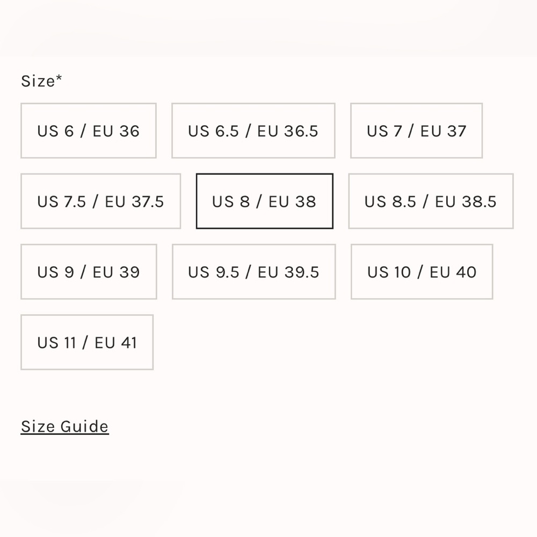
Task: Choose the EU 41 largest size option
Action: point(87,342)
